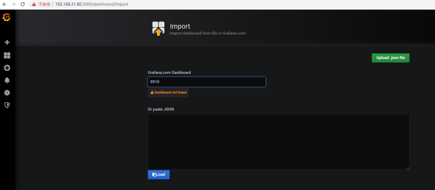Click the blue Load button
435x190 pixels.
[159, 174]
